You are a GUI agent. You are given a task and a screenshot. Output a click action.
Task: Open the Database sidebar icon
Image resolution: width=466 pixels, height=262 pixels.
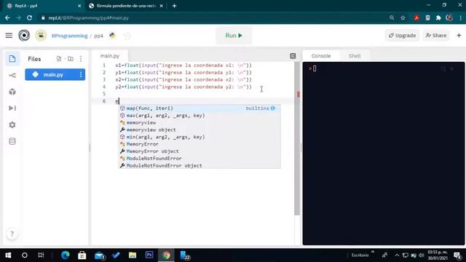(x=12, y=141)
